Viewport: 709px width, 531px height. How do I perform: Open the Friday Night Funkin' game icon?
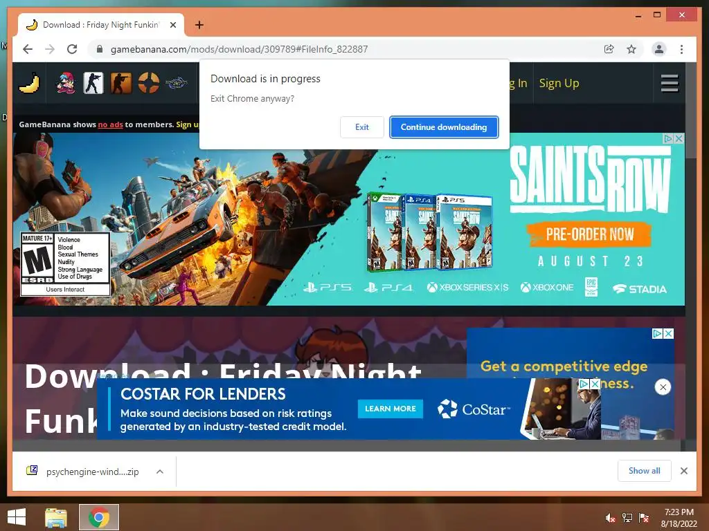click(x=66, y=83)
